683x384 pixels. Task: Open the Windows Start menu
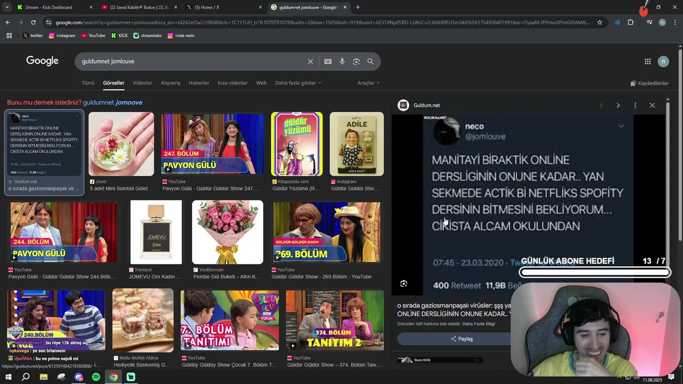pos(8,377)
